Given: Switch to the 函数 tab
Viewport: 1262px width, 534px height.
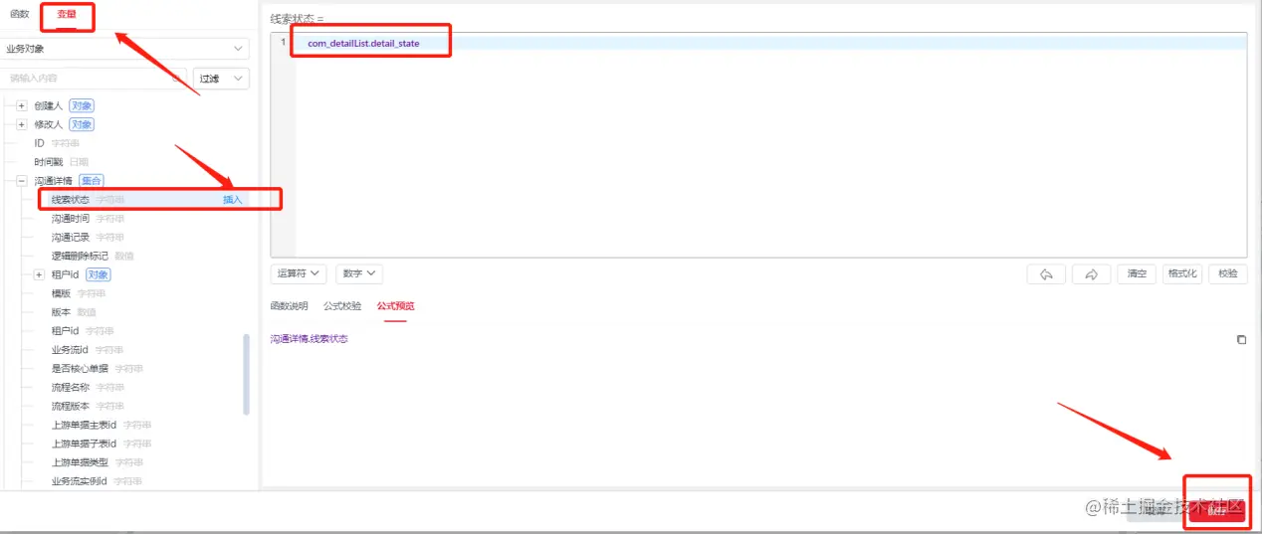Looking at the screenshot, I should [x=20, y=14].
